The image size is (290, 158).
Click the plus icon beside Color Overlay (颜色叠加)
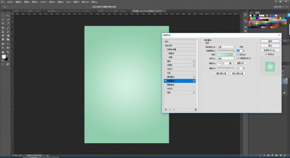coord(194,77)
